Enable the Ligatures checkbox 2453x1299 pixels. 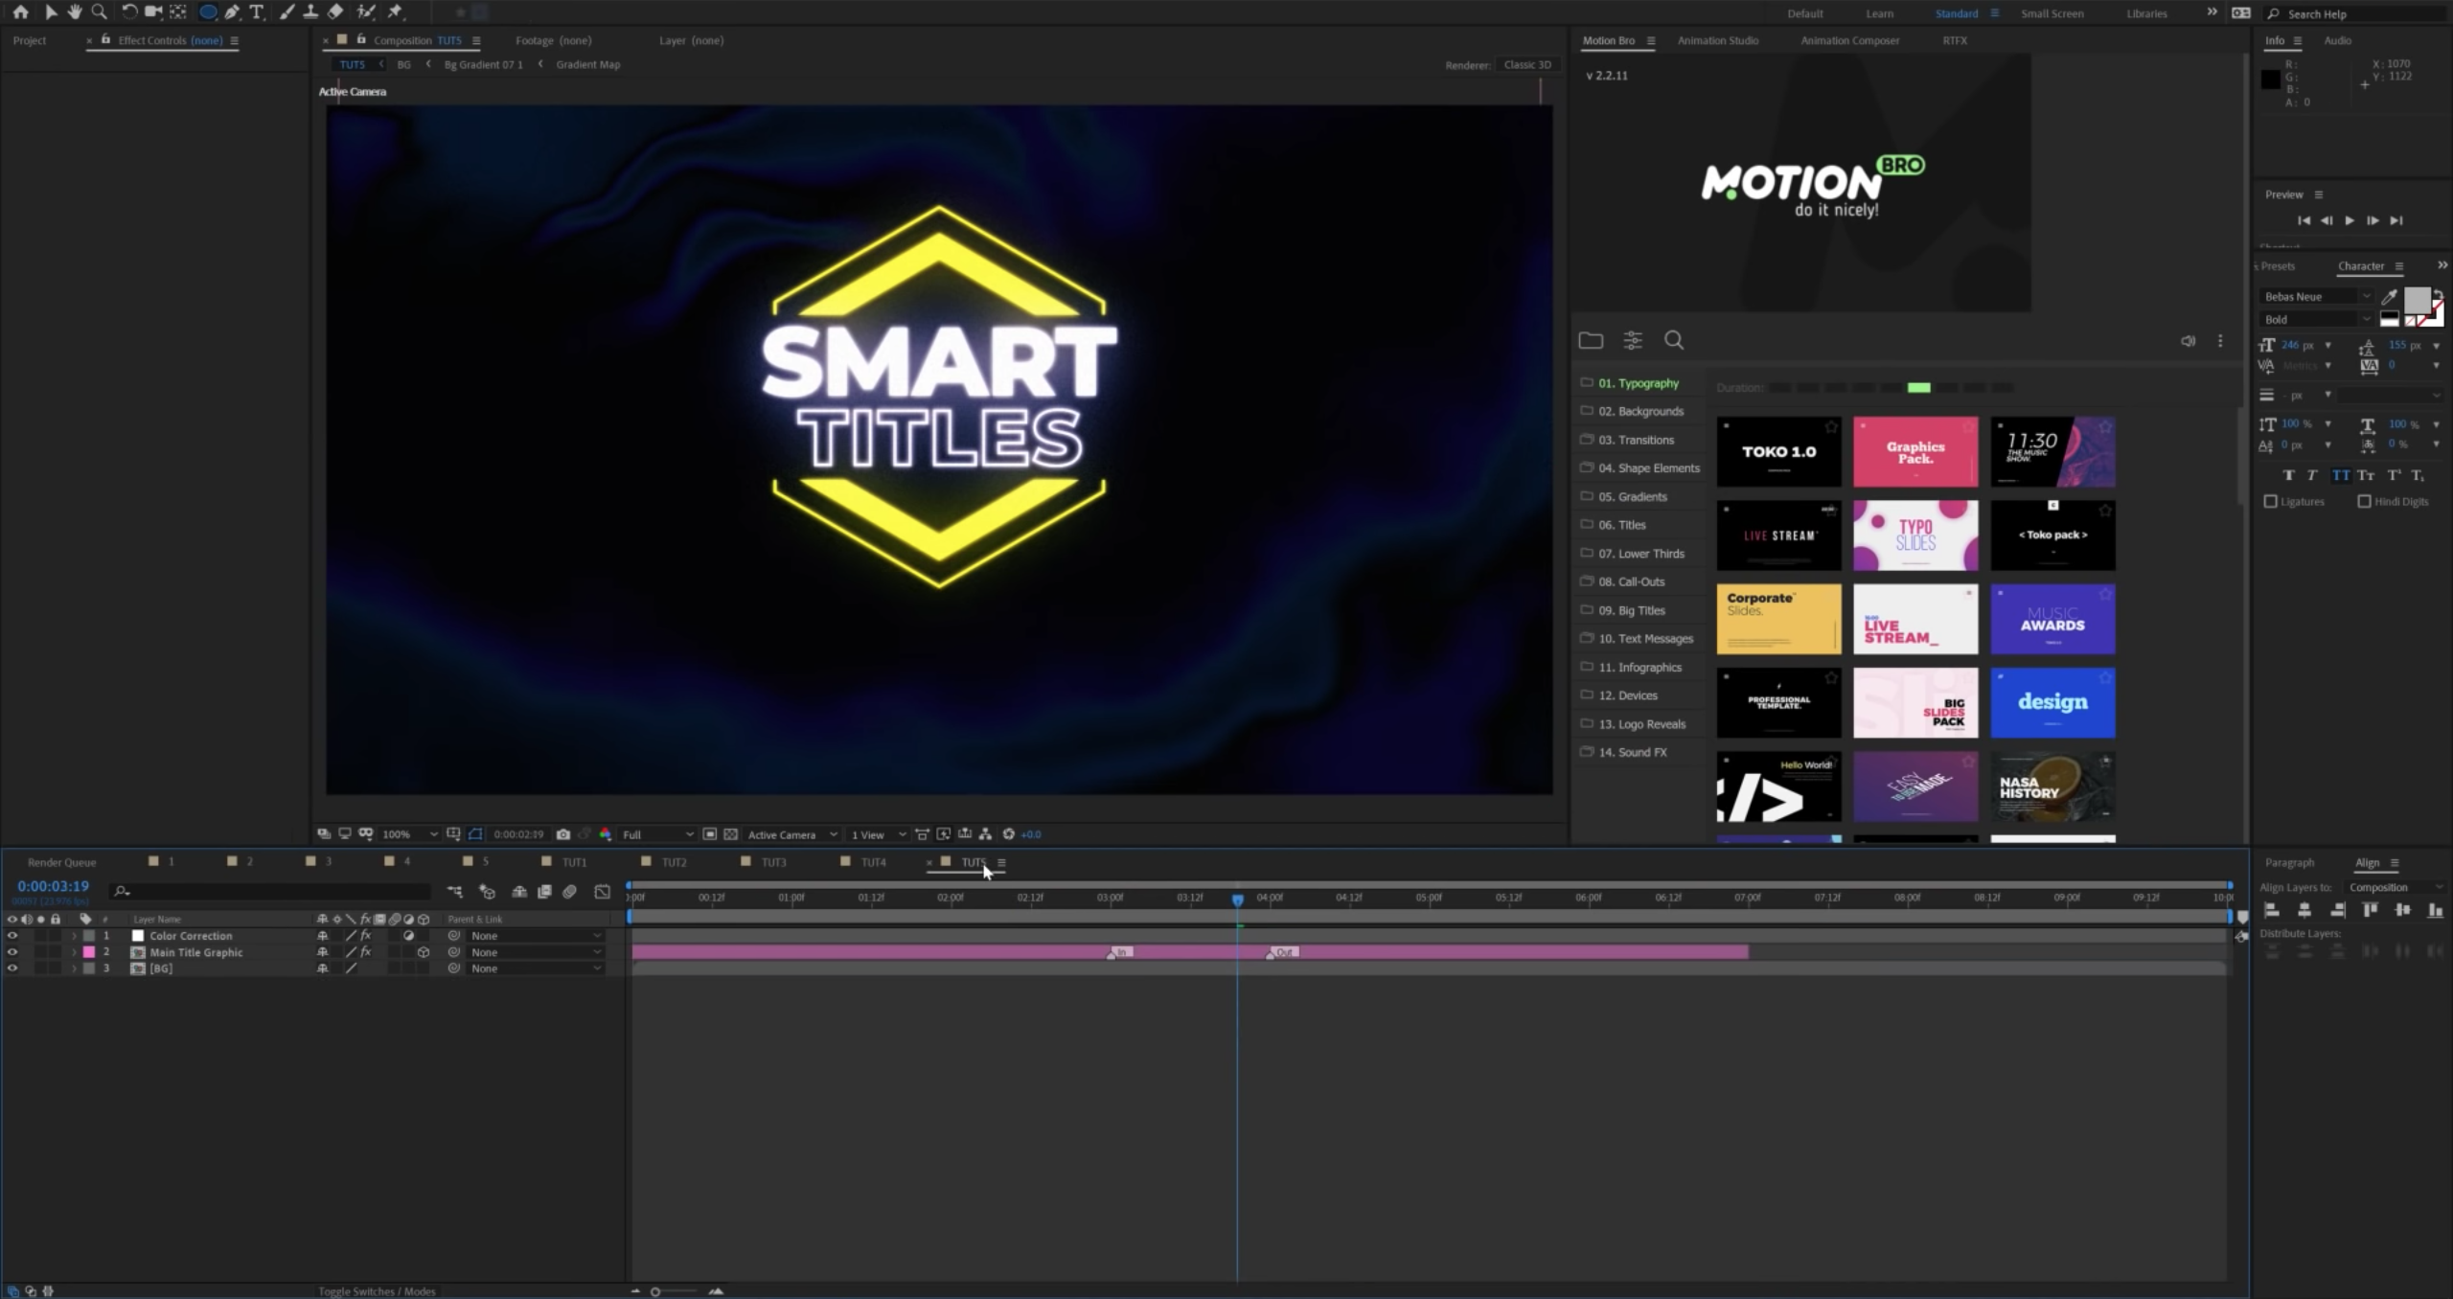pyautogui.click(x=2270, y=501)
